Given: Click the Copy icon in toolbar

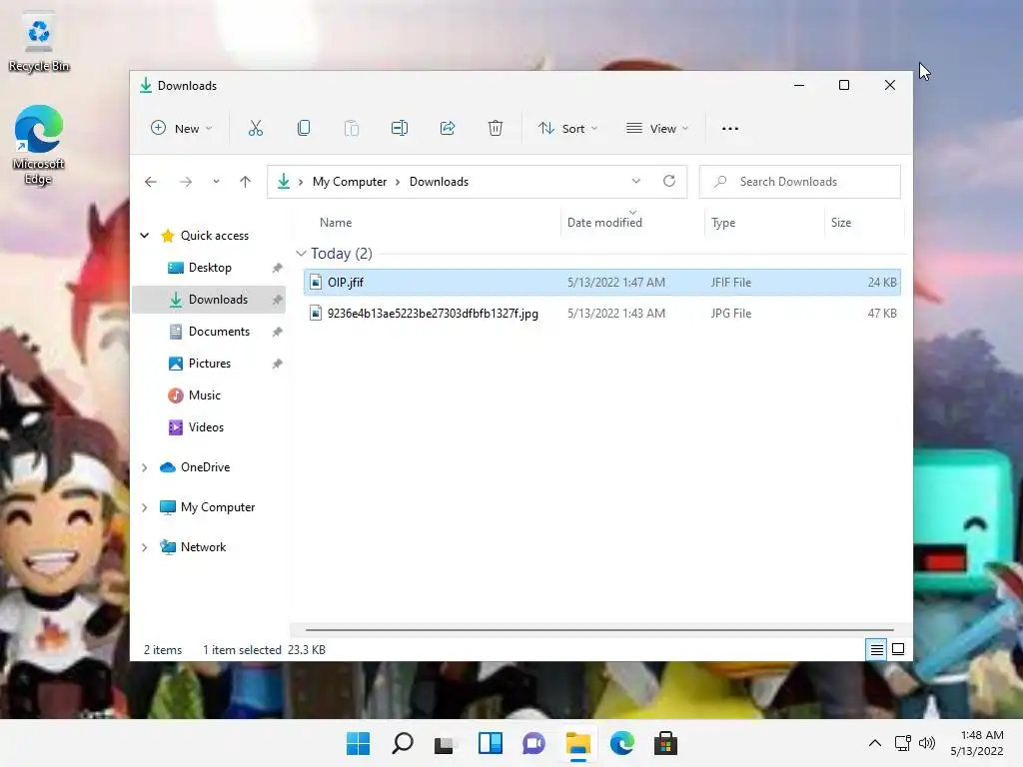Looking at the screenshot, I should point(304,129).
